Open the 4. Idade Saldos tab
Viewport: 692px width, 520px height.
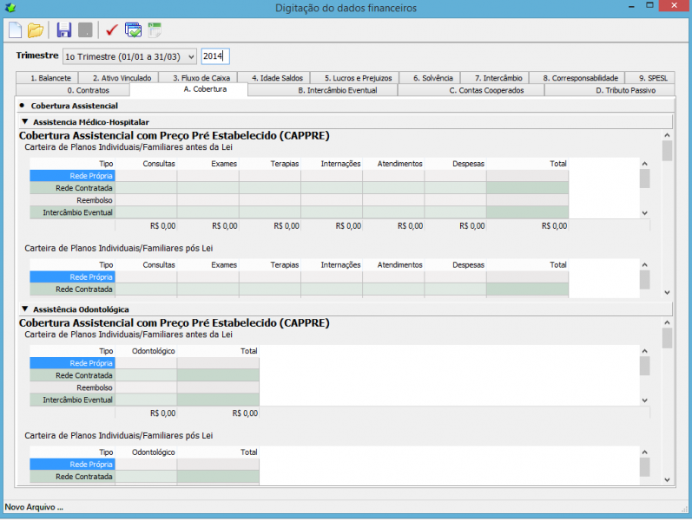click(274, 77)
